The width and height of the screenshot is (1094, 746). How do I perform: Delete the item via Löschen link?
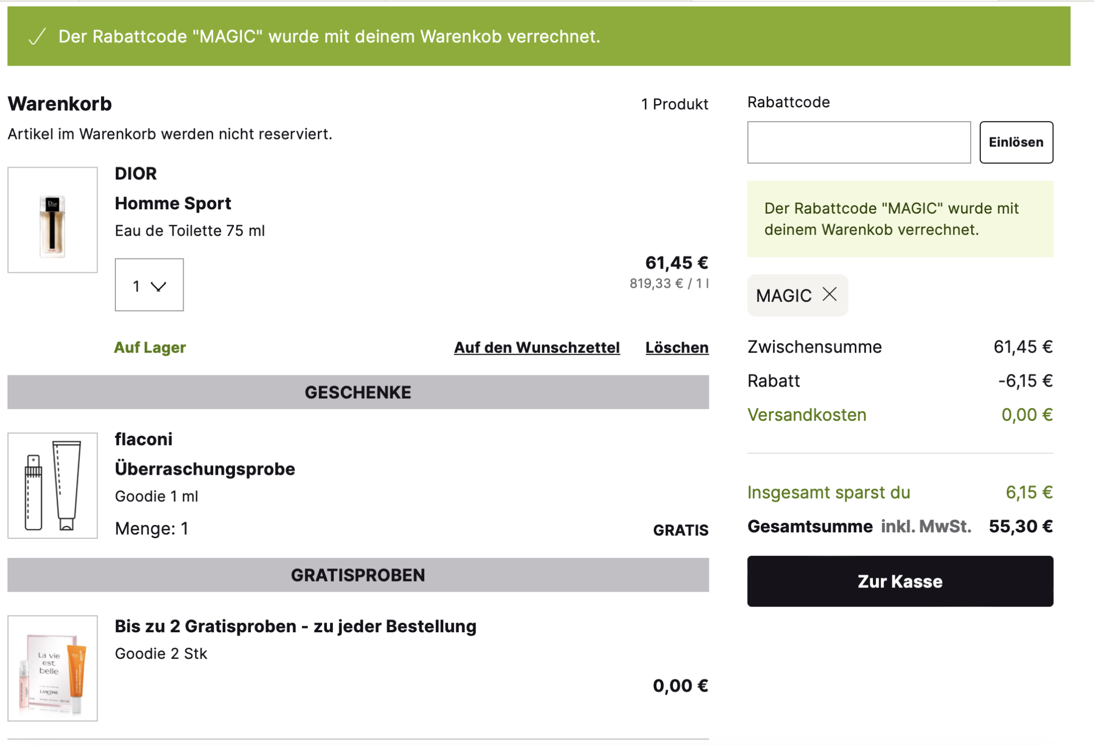tap(677, 348)
